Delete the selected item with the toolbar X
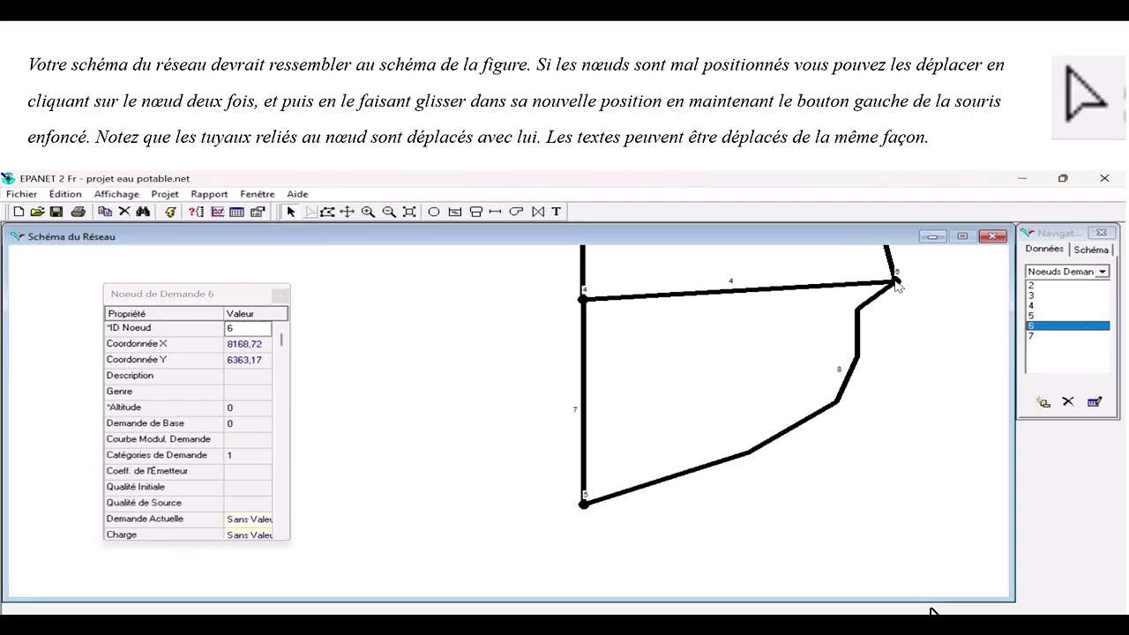Viewport: 1129px width, 635px height. (124, 212)
